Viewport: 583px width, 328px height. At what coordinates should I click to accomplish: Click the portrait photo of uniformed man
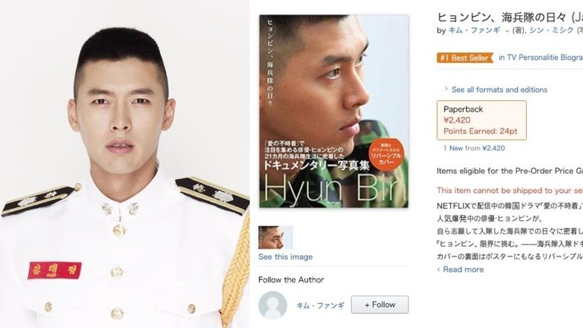(x=125, y=164)
